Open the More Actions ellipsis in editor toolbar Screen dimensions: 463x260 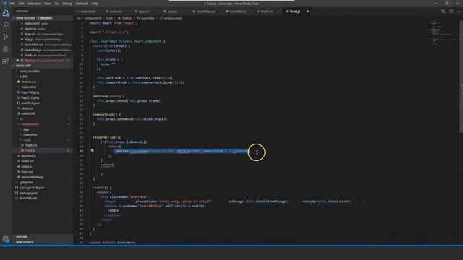point(459,12)
